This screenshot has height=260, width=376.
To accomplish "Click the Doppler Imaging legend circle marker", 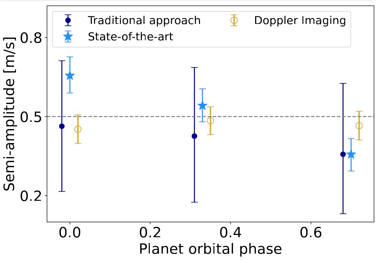I will [234, 20].
